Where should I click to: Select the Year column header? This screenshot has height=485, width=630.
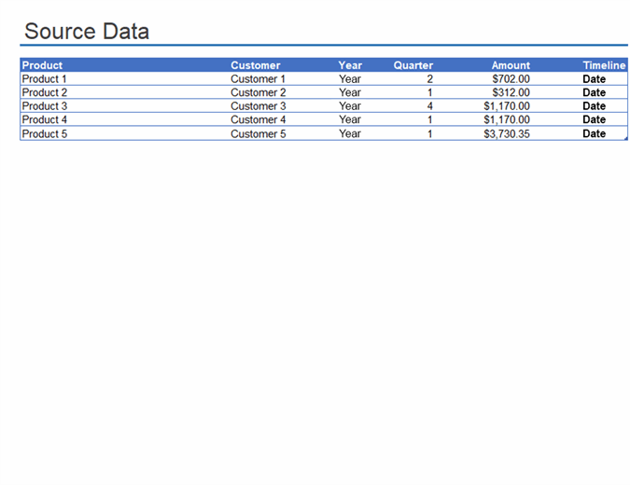(x=350, y=65)
